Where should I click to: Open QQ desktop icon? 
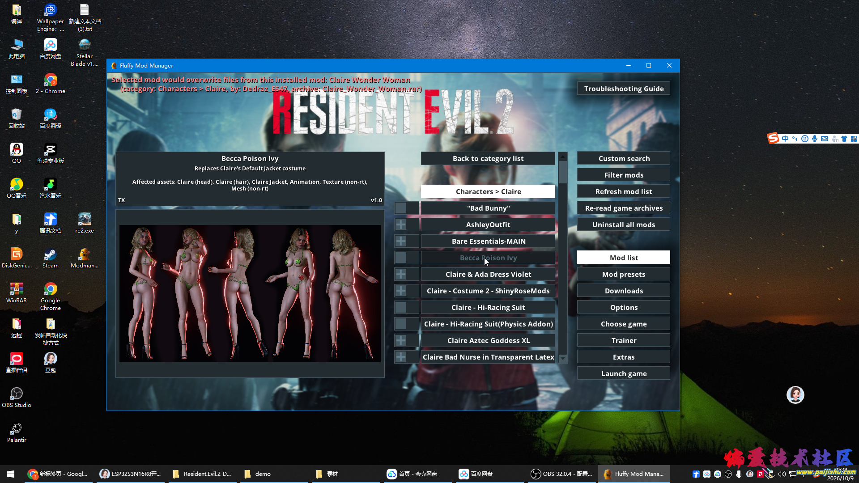pyautogui.click(x=17, y=154)
